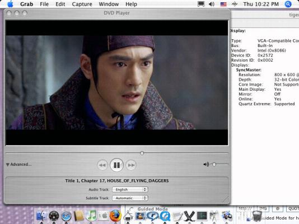Open Address Book from the Dock

coord(79,216)
